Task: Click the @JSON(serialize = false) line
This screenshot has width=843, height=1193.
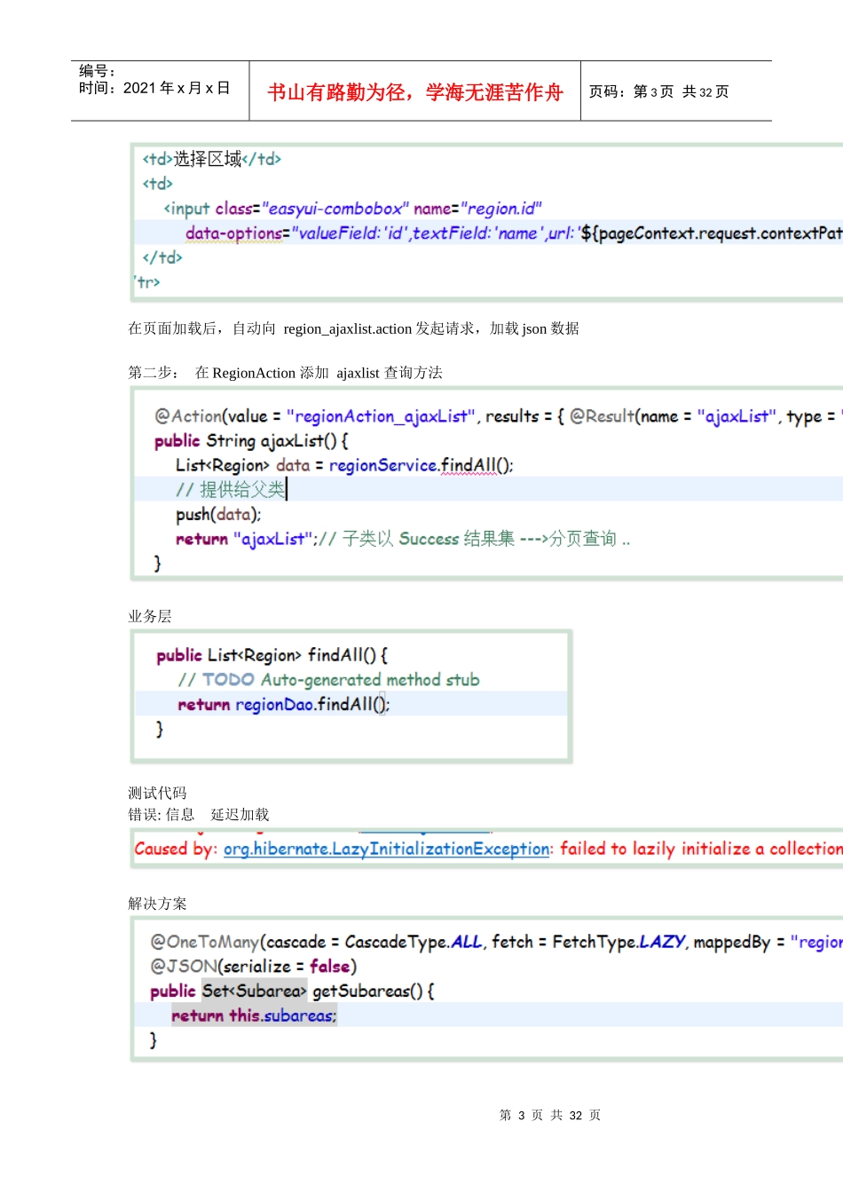Action: point(254,966)
